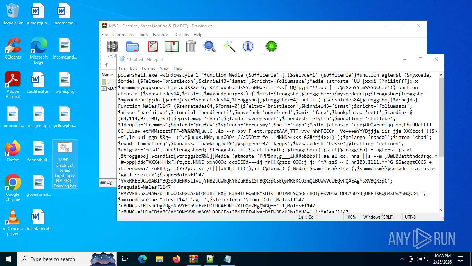The image size is (472, 266).
Task: Open Microsoft Edge desktop shortcut
Action: (x=39, y=51)
